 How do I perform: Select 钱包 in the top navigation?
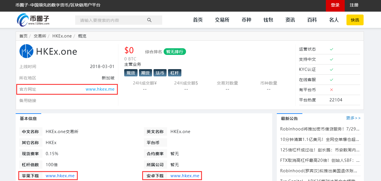268,20
